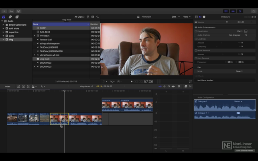Open the Info inspector icon
Screen dimensions: 258x161
coord(204,17)
